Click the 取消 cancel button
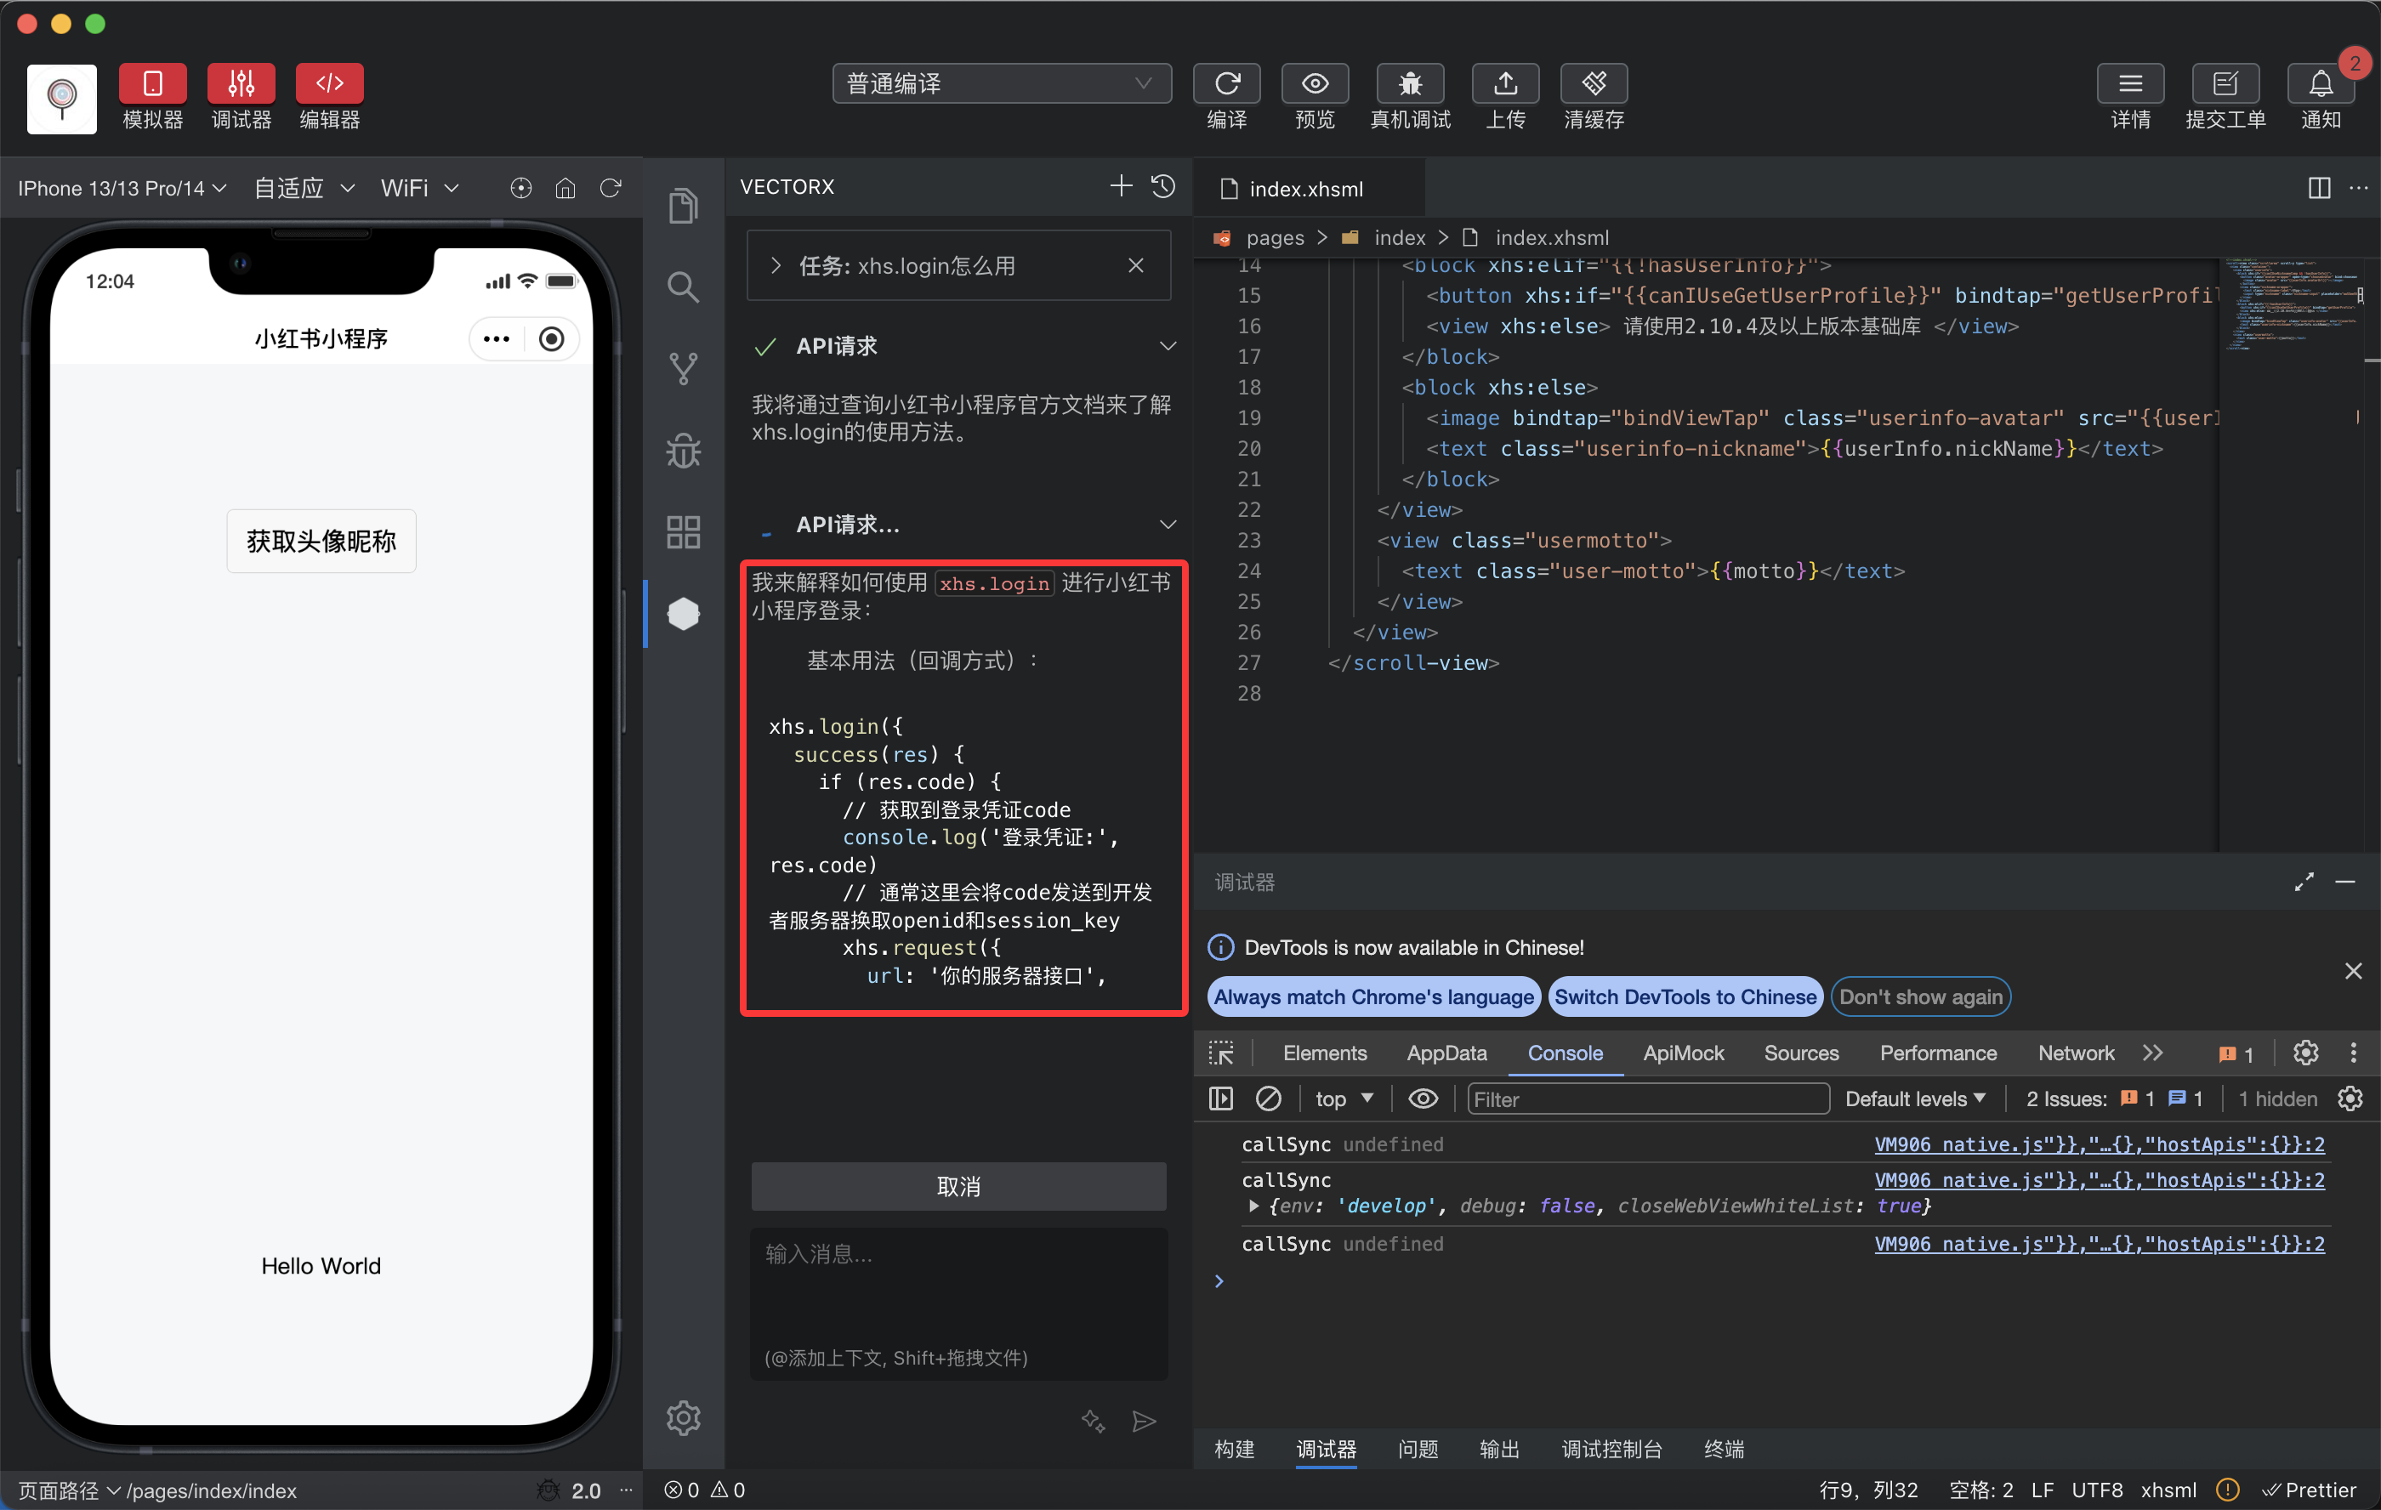This screenshot has height=1510, width=2381. coord(958,1186)
